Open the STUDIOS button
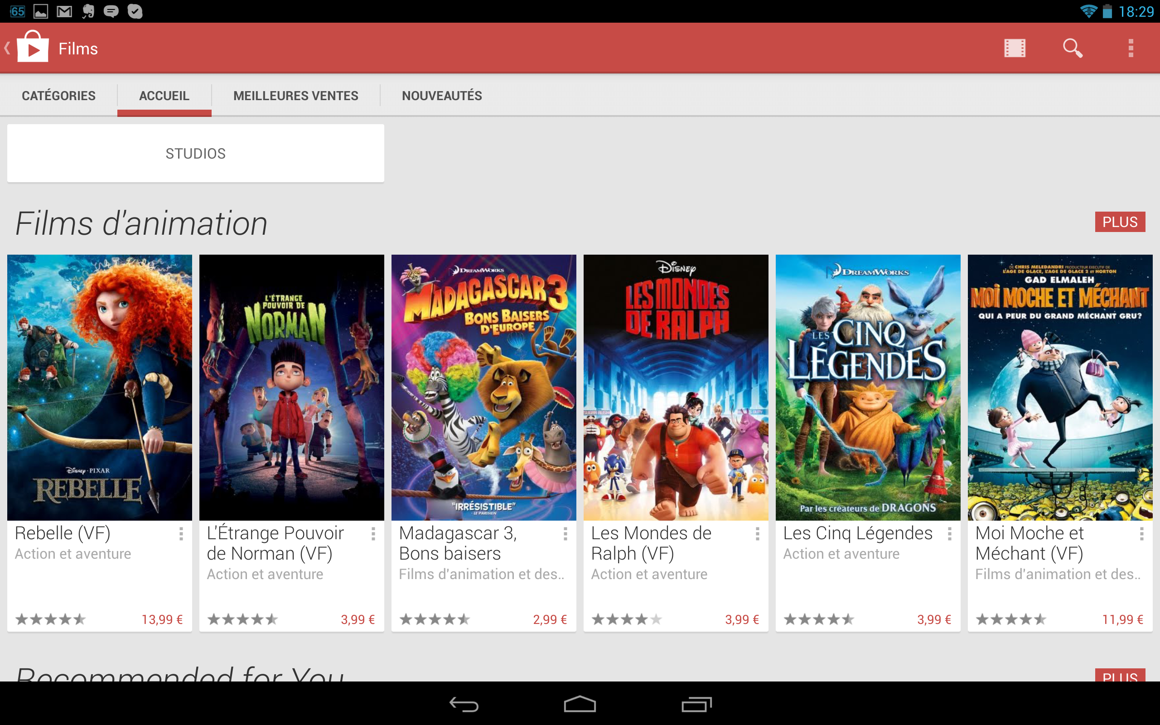Viewport: 1160px width, 725px height. [196, 154]
